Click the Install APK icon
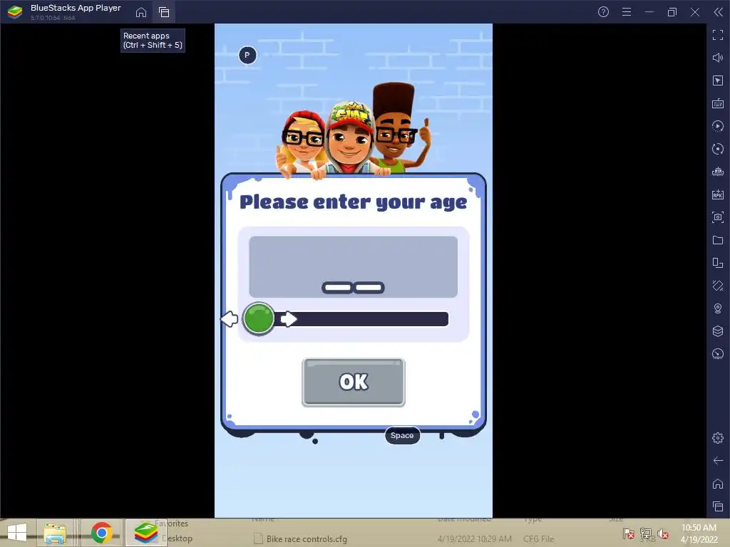This screenshot has width=730, height=547. point(718,194)
